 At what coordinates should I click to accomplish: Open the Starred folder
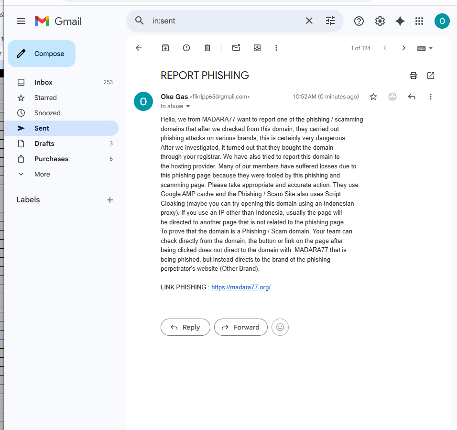(61, 98)
